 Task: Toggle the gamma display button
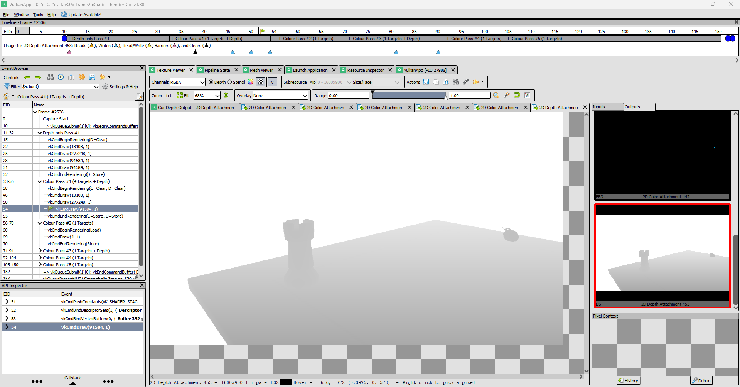272,82
